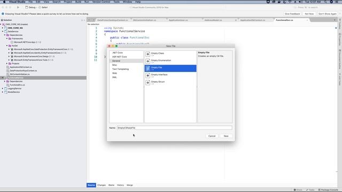Expand the Projects folder under DataService
Viewport: 342px width, 192px height.
[x=7, y=63]
